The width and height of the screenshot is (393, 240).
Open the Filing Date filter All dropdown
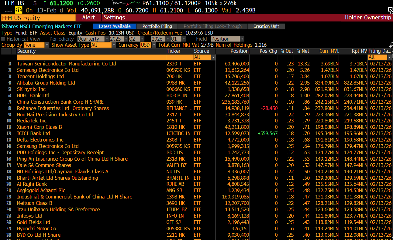(380, 57)
